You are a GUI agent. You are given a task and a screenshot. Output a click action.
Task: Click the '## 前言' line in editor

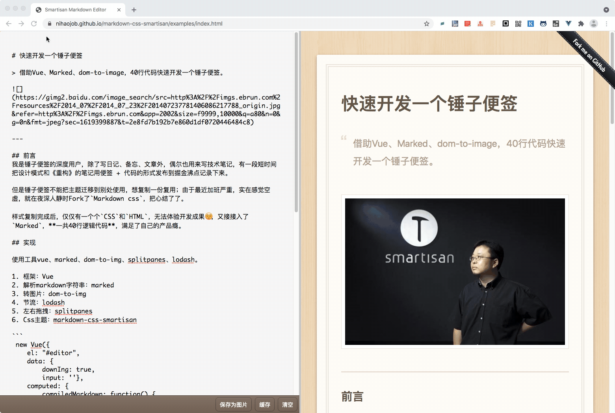point(24,156)
